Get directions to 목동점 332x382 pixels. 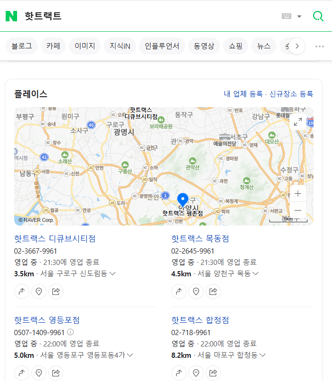[x=179, y=291]
